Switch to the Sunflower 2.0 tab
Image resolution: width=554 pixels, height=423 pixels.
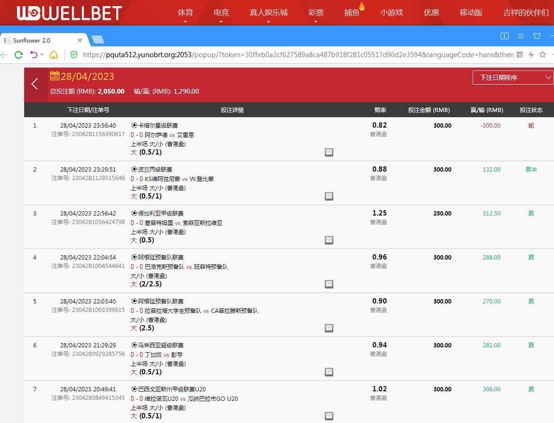tap(40, 40)
